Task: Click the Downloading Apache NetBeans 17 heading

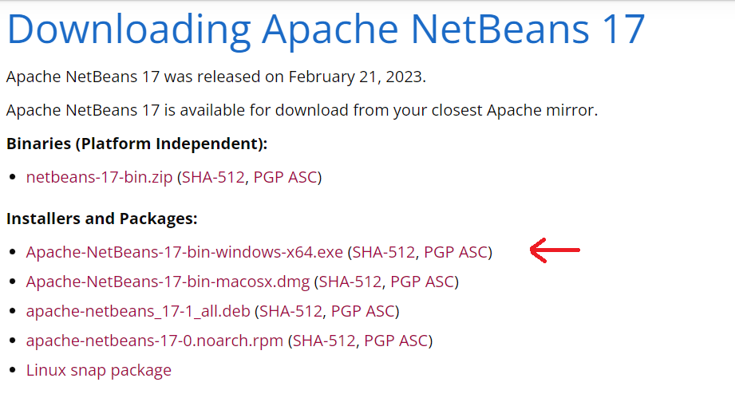Action: (326, 29)
